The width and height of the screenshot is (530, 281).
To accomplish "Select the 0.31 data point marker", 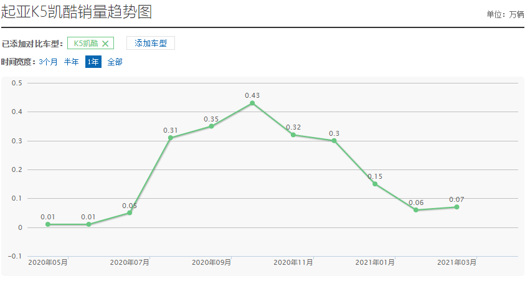I will 171,138.
